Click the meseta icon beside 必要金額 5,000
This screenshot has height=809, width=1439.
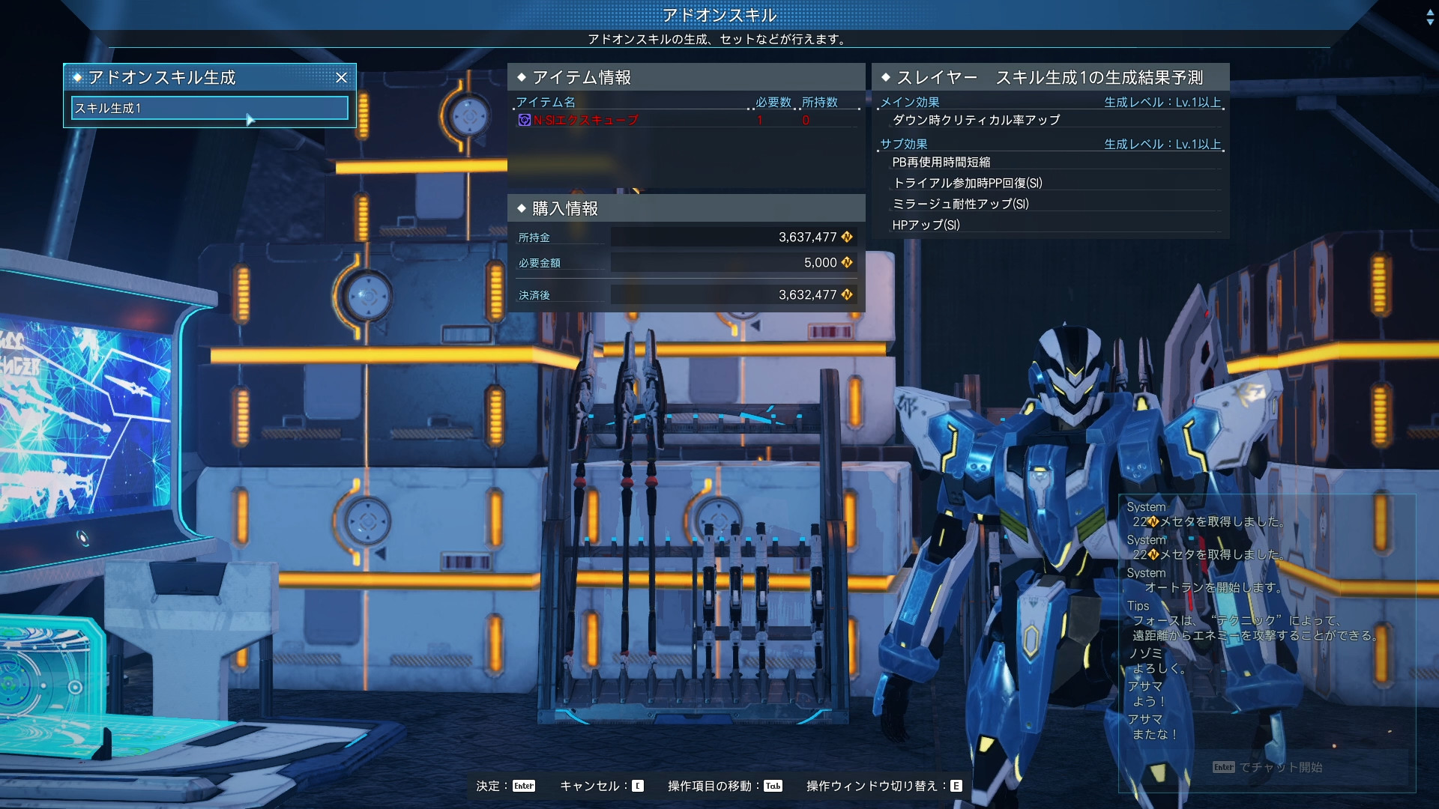(847, 262)
